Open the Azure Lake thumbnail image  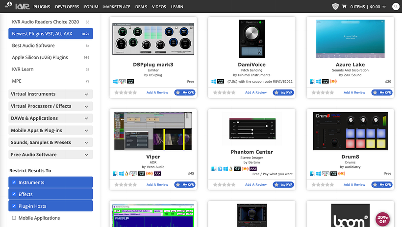350,39
